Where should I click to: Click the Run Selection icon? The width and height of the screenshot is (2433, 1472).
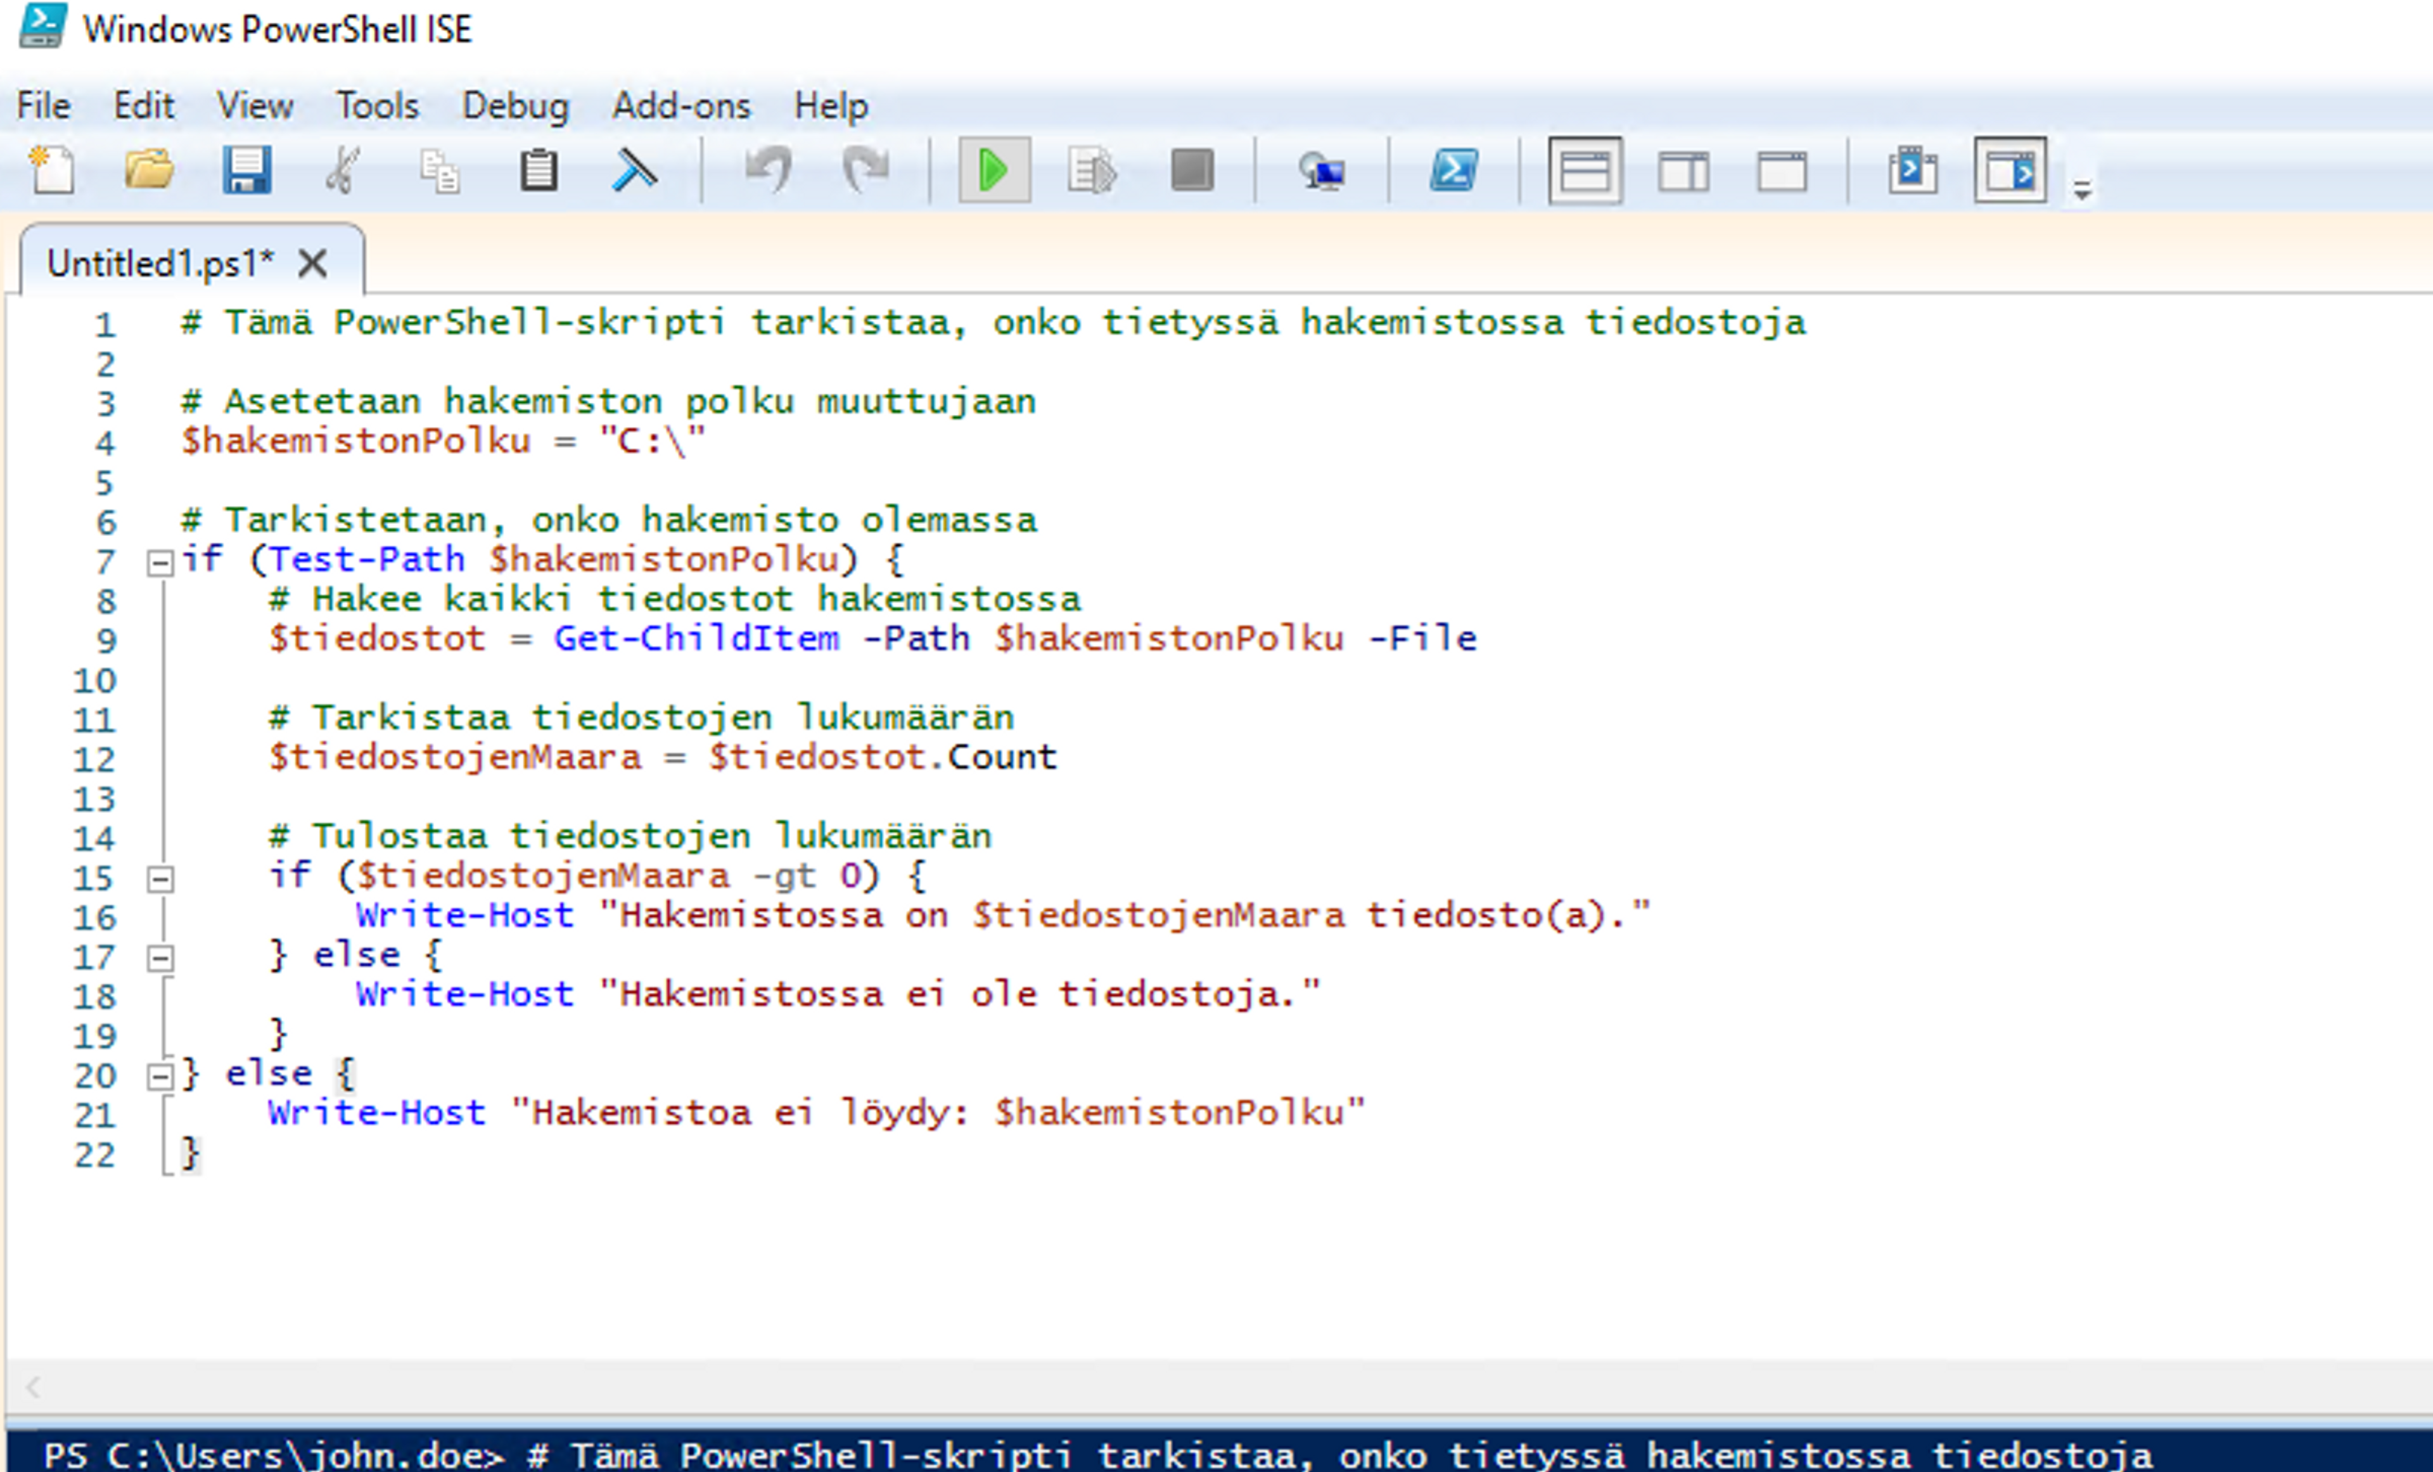1092,170
